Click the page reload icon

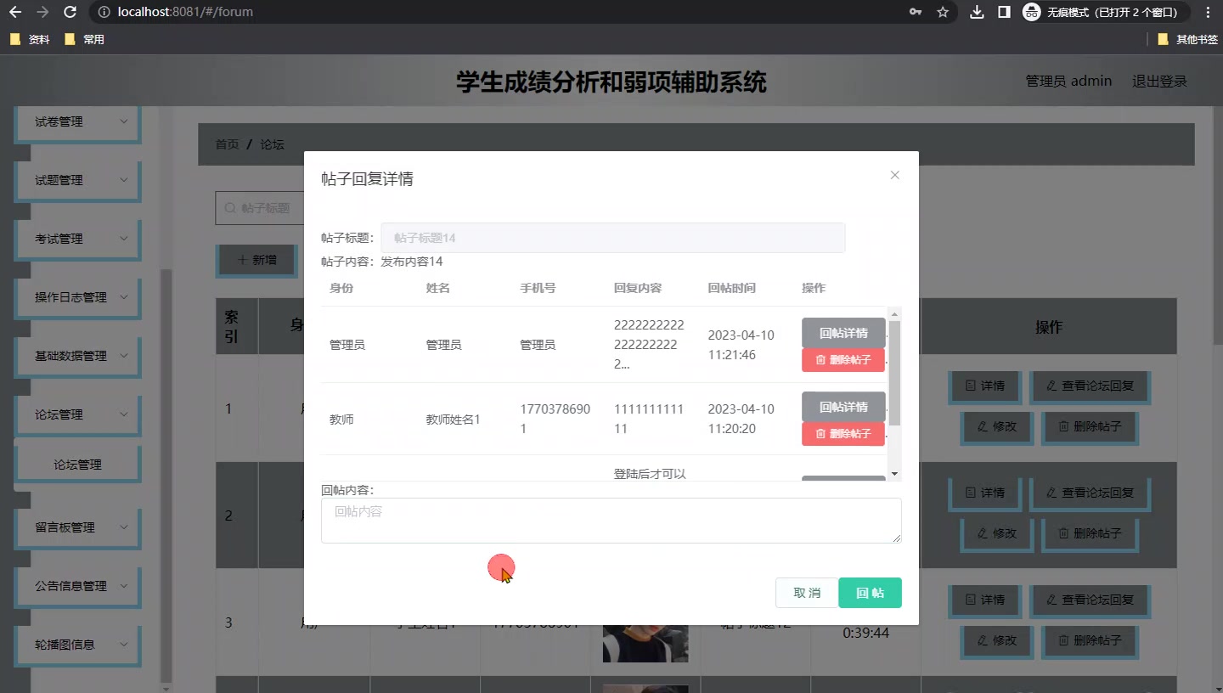pyautogui.click(x=69, y=12)
